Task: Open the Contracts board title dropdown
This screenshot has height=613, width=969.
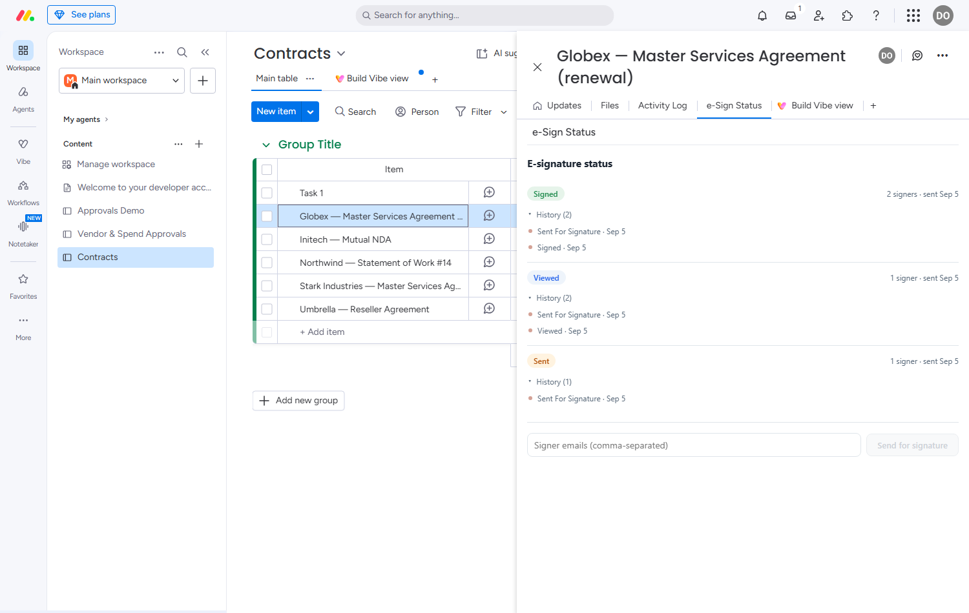Action: pyautogui.click(x=341, y=54)
